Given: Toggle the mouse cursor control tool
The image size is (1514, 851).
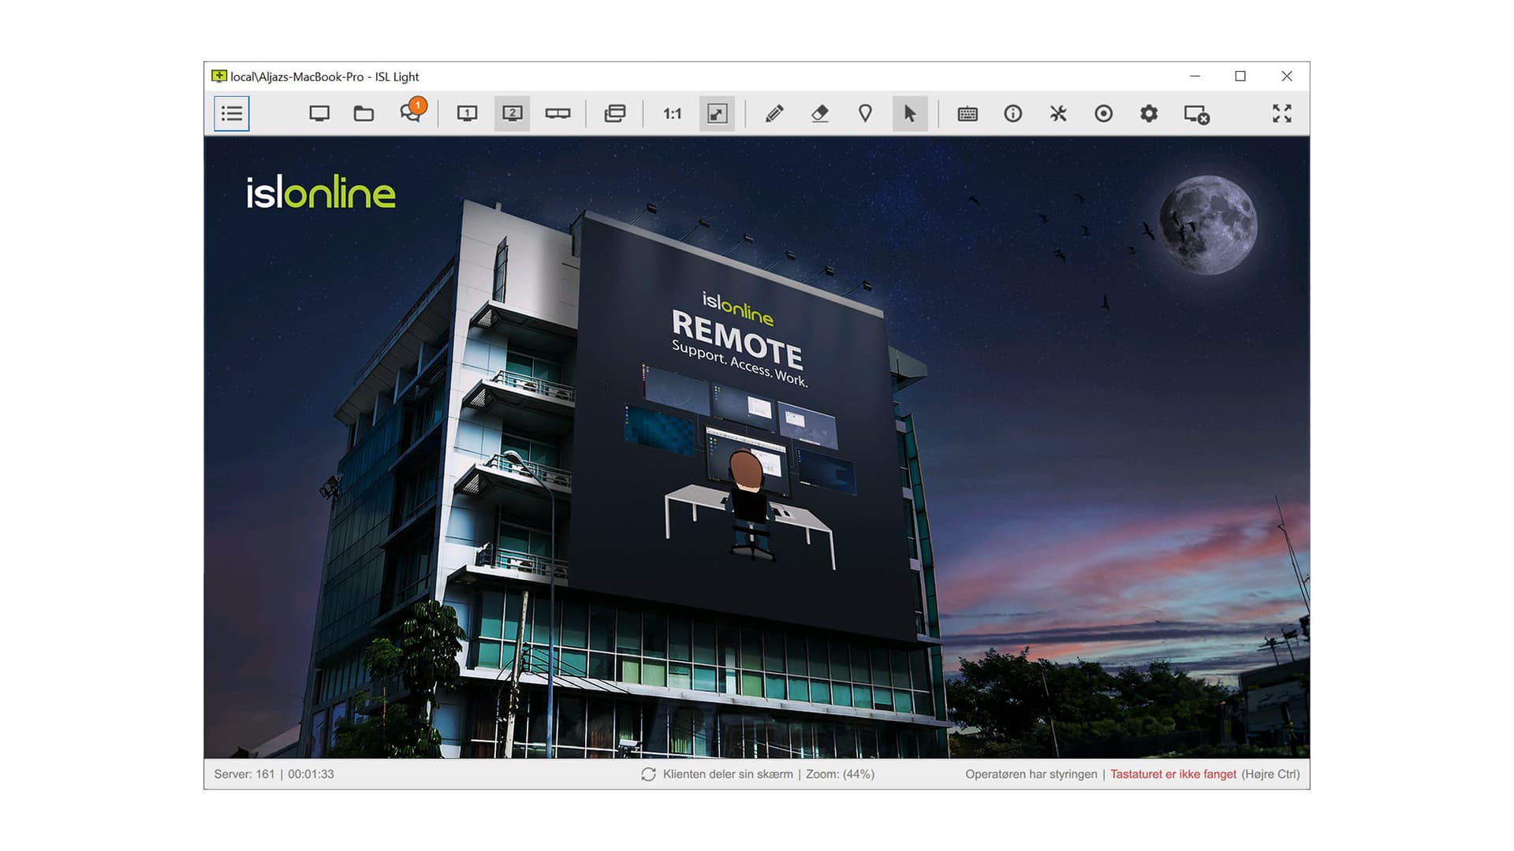Looking at the screenshot, I should coord(910,113).
